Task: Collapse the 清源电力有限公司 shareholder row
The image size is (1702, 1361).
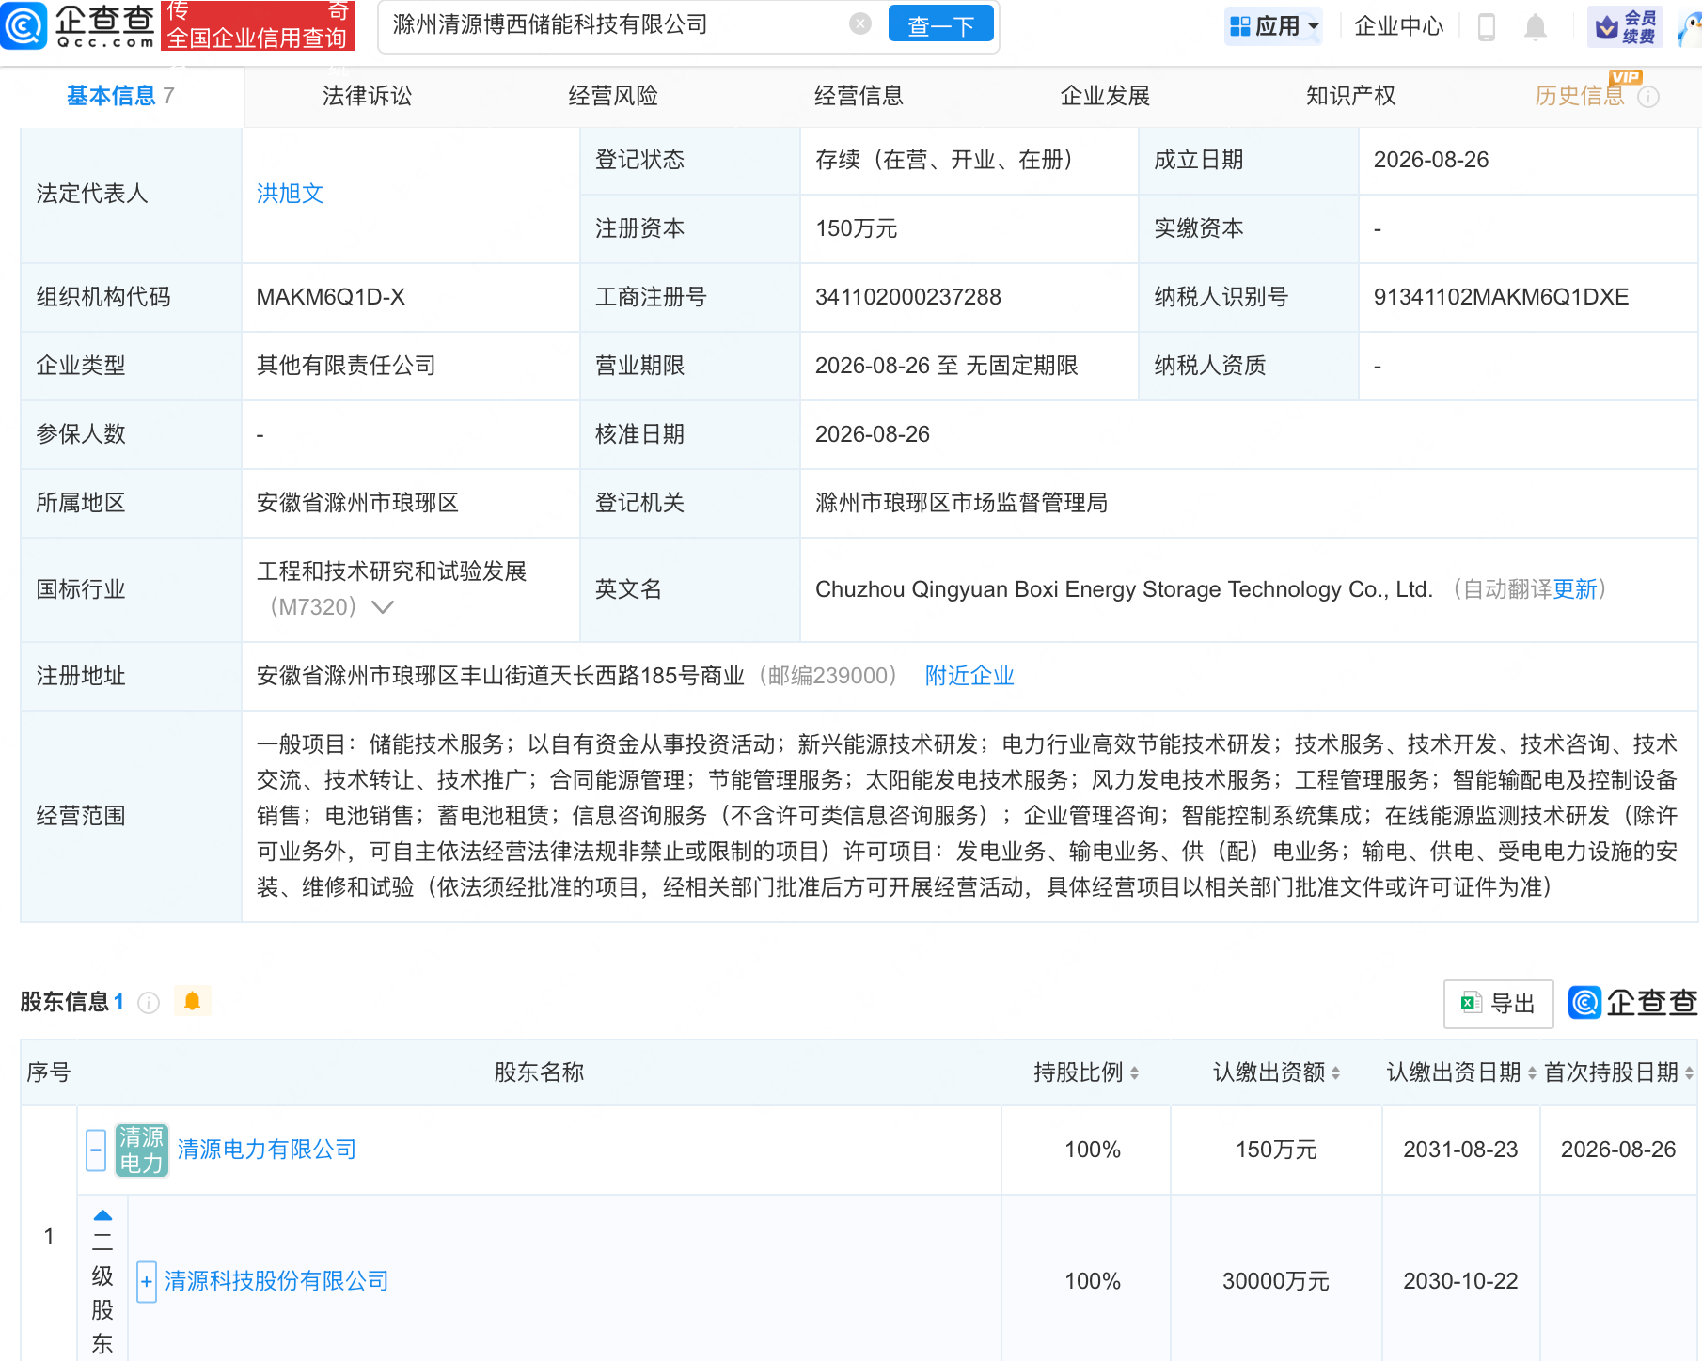Action: (96, 1150)
